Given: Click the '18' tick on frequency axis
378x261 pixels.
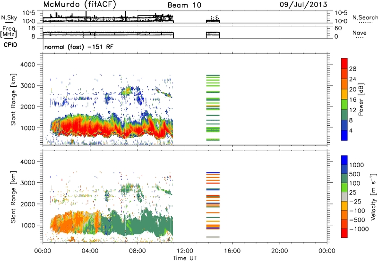Looking at the screenshot, I should click(x=32, y=28).
